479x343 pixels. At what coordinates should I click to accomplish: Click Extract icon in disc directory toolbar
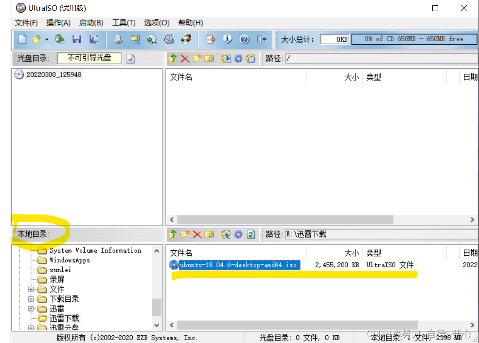(x=226, y=58)
